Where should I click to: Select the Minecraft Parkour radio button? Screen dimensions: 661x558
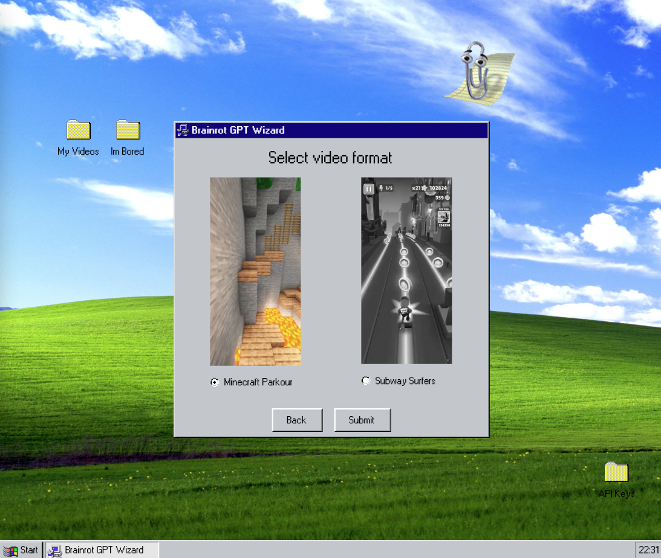(215, 382)
